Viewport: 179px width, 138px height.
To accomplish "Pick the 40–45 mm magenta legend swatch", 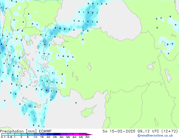I will (77, 134).
